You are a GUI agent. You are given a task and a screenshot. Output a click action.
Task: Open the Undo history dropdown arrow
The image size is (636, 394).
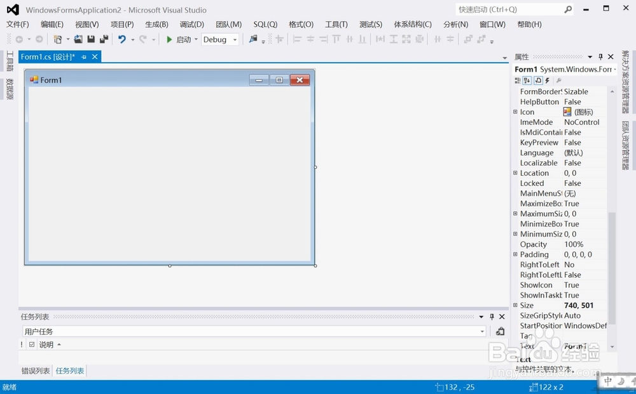(133, 39)
